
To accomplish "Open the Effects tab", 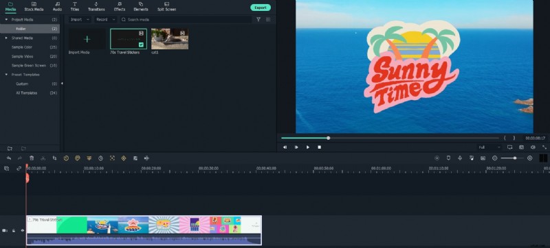I will coord(120,7).
